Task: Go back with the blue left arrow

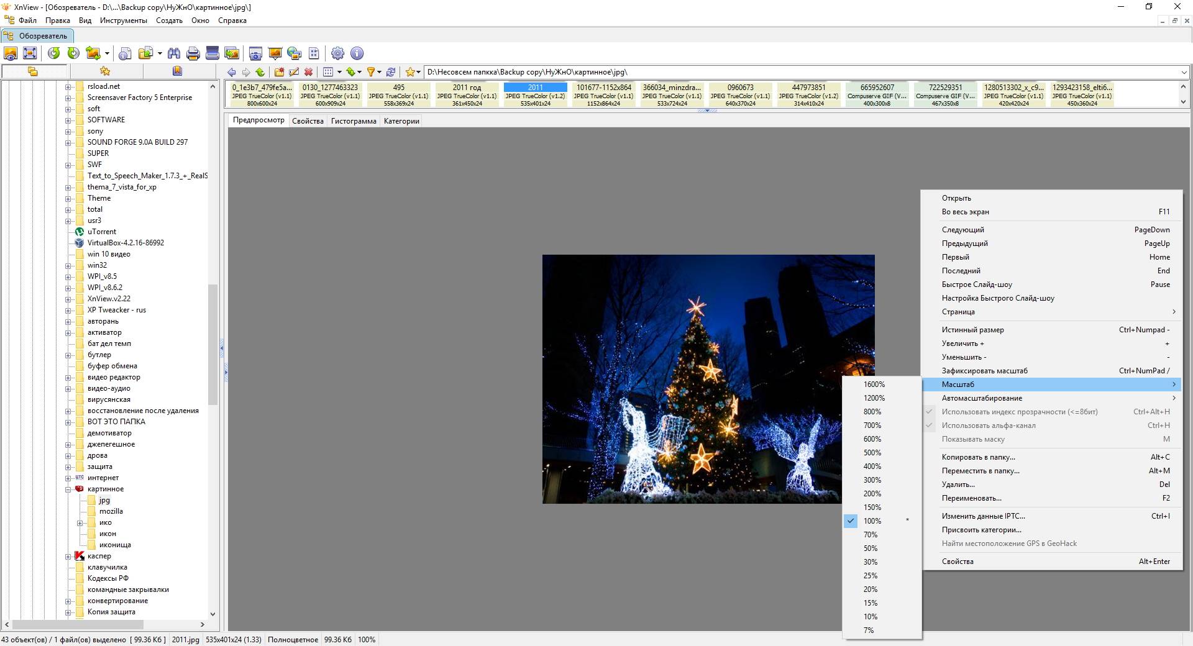Action: click(x=232, y=72)
